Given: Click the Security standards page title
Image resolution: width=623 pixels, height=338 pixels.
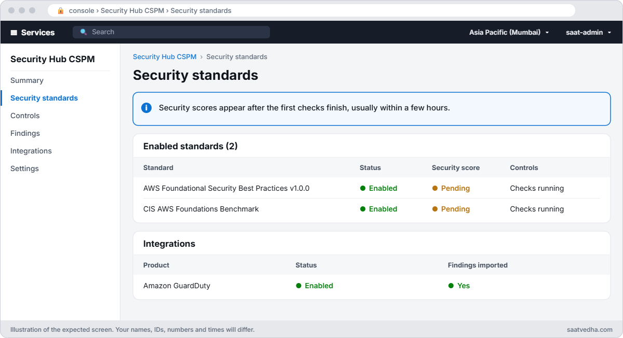Looking at the screenshot, I should [196, 75].
